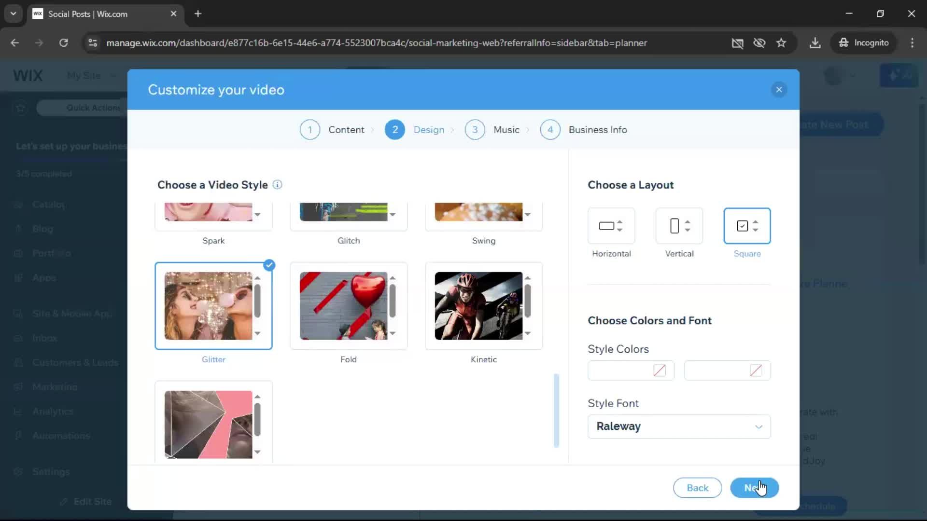Open Analytics in Wix sidebar

[53, 411]
